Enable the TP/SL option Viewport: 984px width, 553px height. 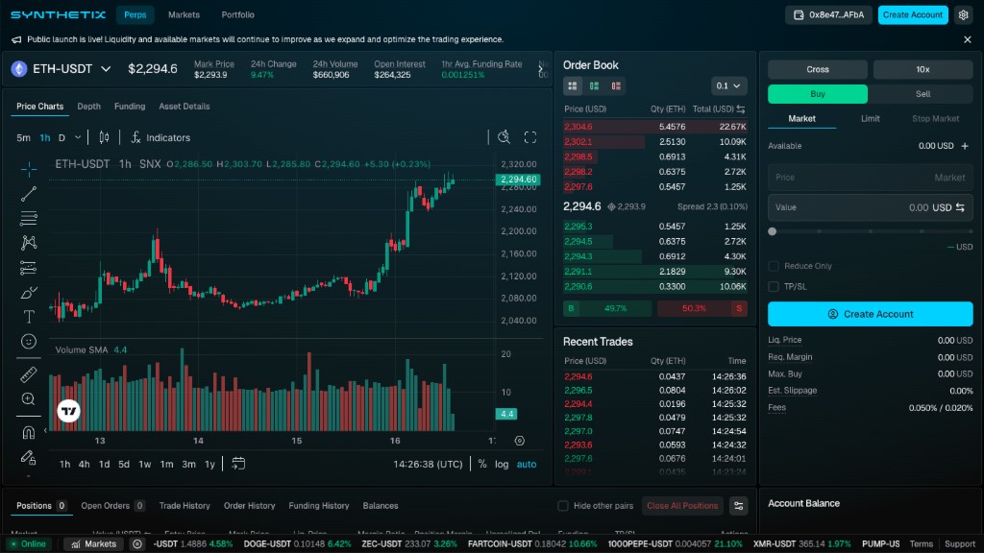[772, 285]
